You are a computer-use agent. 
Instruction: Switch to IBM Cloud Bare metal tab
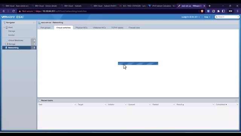point(15,6)
